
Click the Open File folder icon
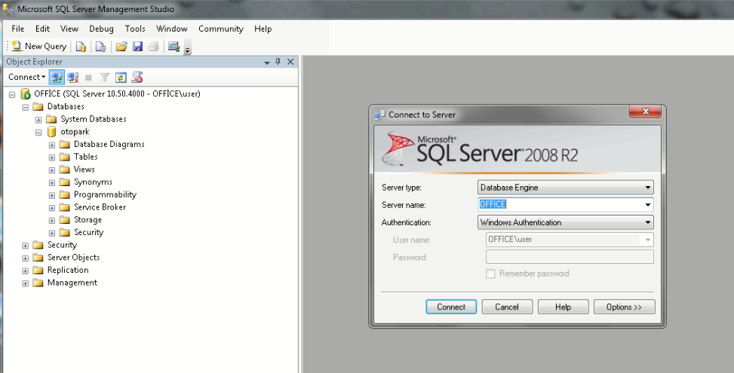coord(121,47)
